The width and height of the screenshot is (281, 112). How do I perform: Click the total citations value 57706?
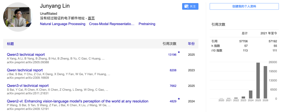pos(243,41)
